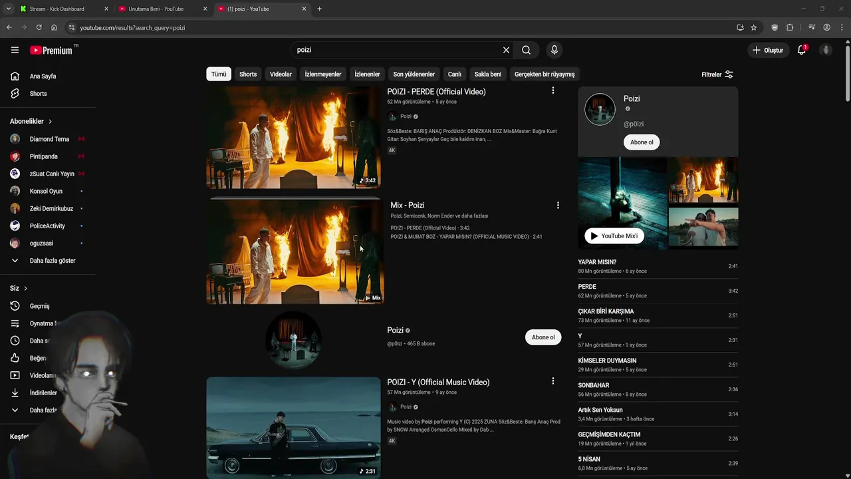This screenshot has height=479, width=851.
Task: Open Diamond Tema subscription channel
Action: (48, 139)
